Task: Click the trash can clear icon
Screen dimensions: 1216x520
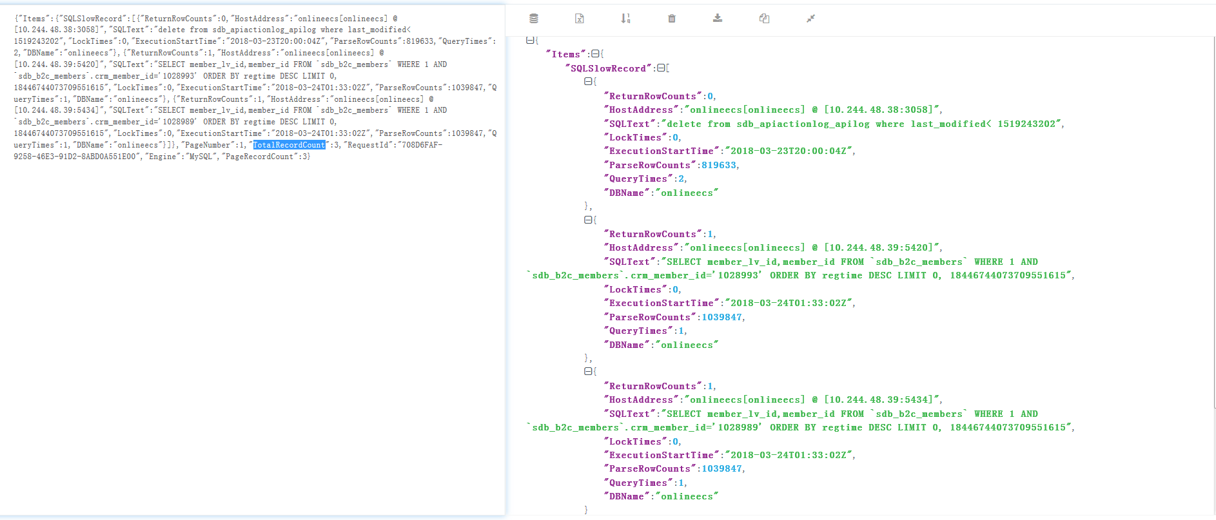Action: tap(672, 19)
